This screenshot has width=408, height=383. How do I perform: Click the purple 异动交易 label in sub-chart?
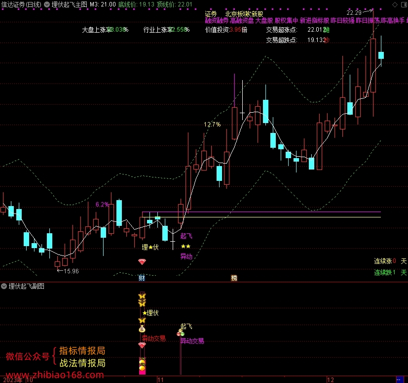(192, 341)
